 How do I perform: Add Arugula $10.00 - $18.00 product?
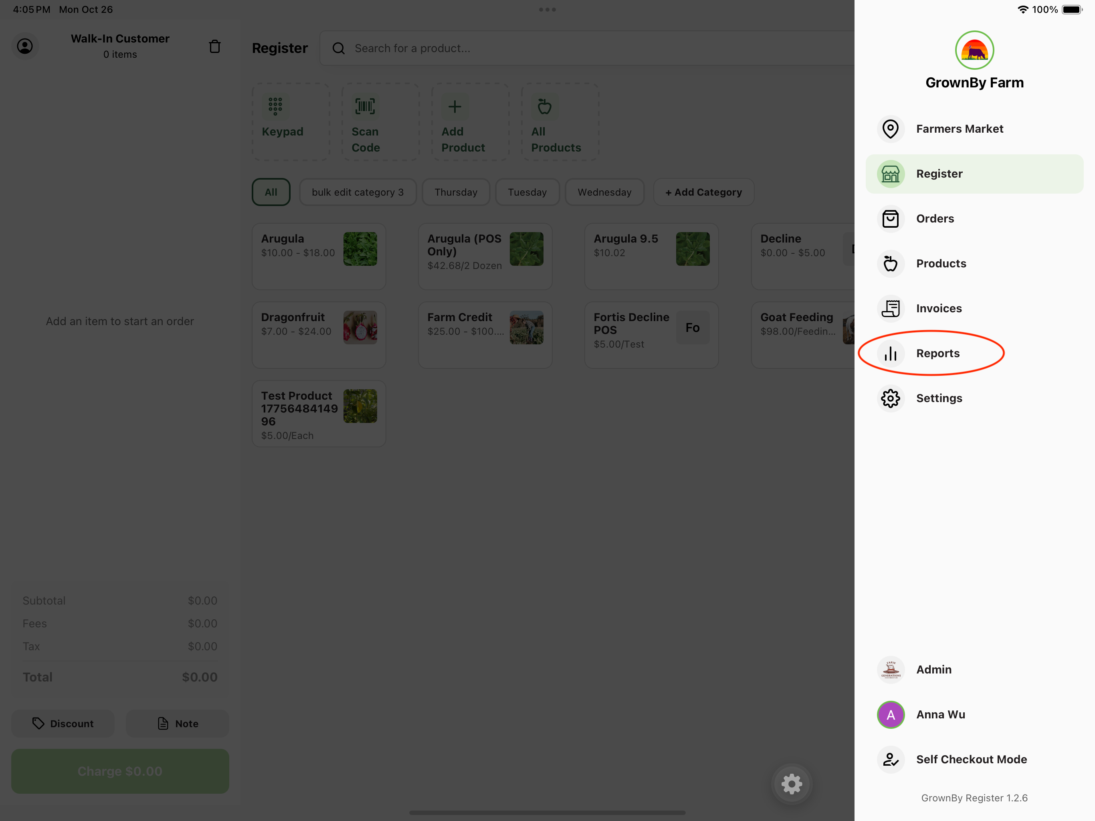319,257
